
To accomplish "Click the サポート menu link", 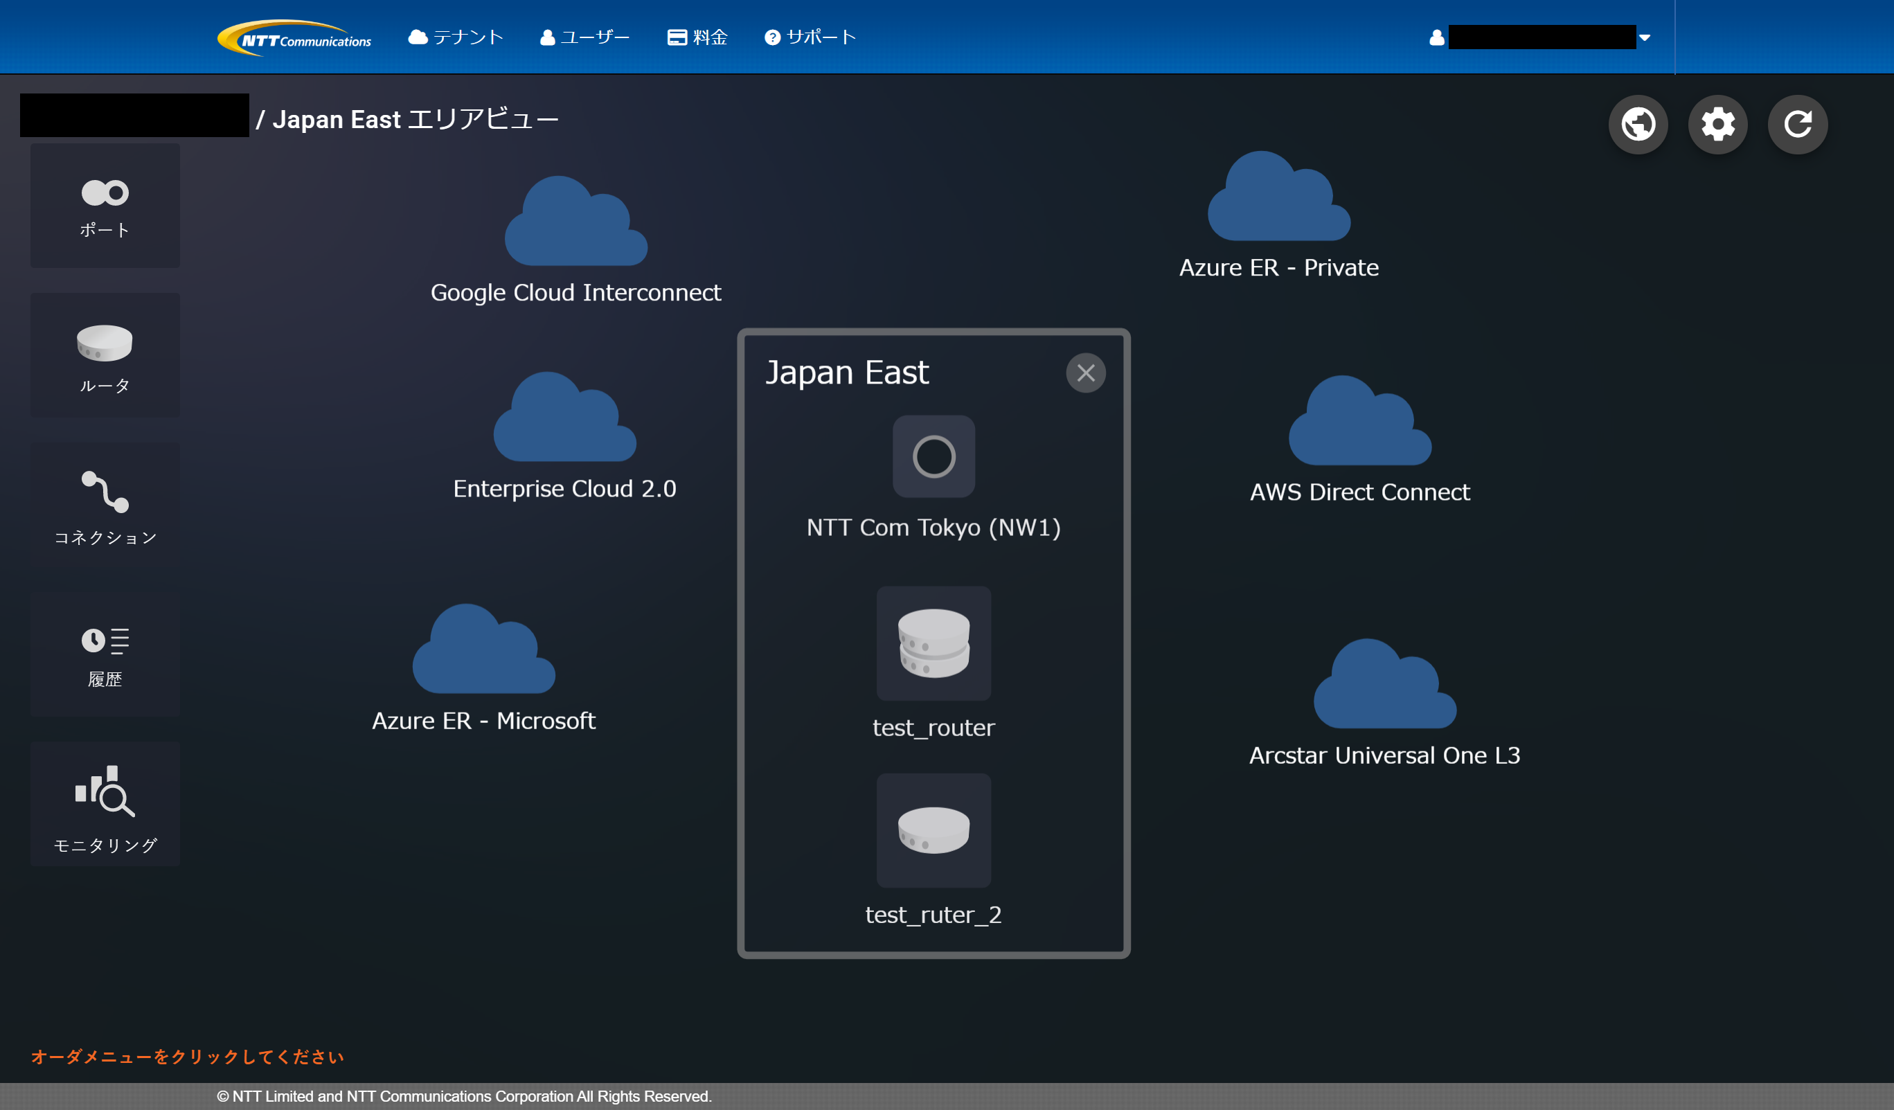I will pos(810,37).
